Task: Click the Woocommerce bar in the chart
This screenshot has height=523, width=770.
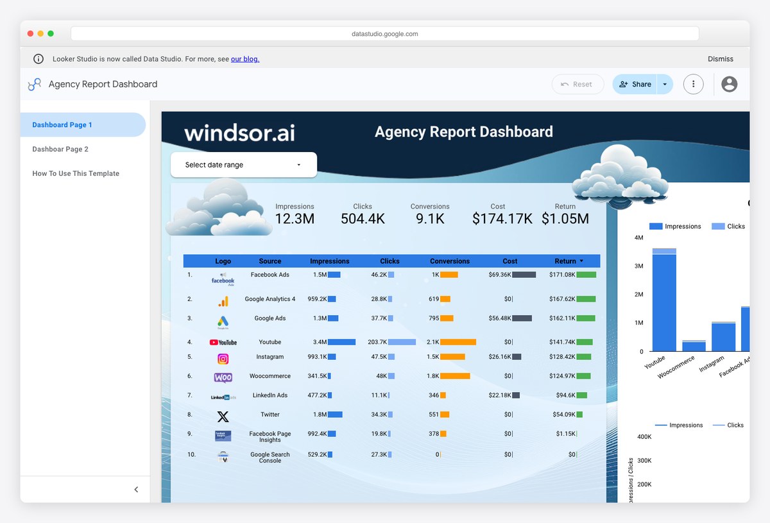Action: click(694, 346)
